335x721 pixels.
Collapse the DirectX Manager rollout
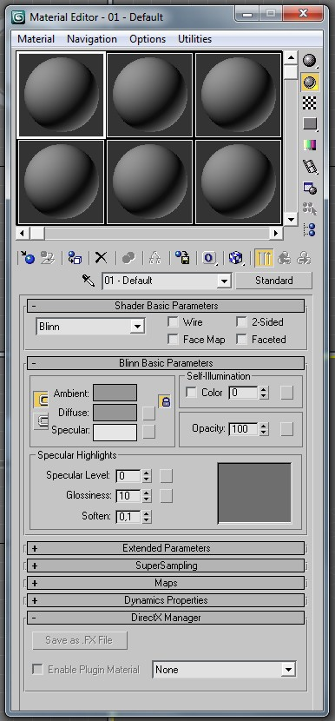pos(166,618)
